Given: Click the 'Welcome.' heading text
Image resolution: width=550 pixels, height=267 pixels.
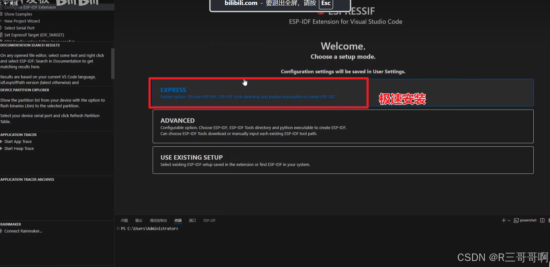Looking at the screenshot, I should click(343, 46).
